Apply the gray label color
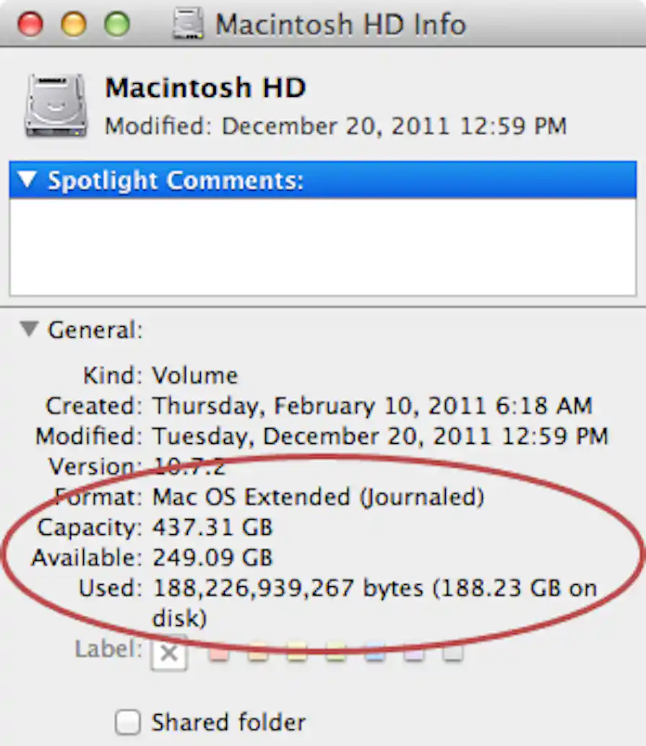This screenshot has height=746, width=646. (452, 651)
